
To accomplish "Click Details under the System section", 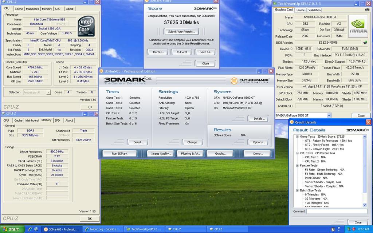I will click(x=258, y=118).
